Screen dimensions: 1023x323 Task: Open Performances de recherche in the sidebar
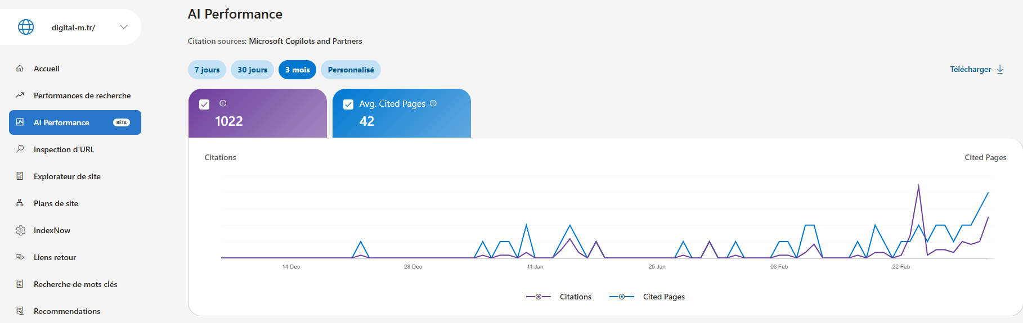82,95
